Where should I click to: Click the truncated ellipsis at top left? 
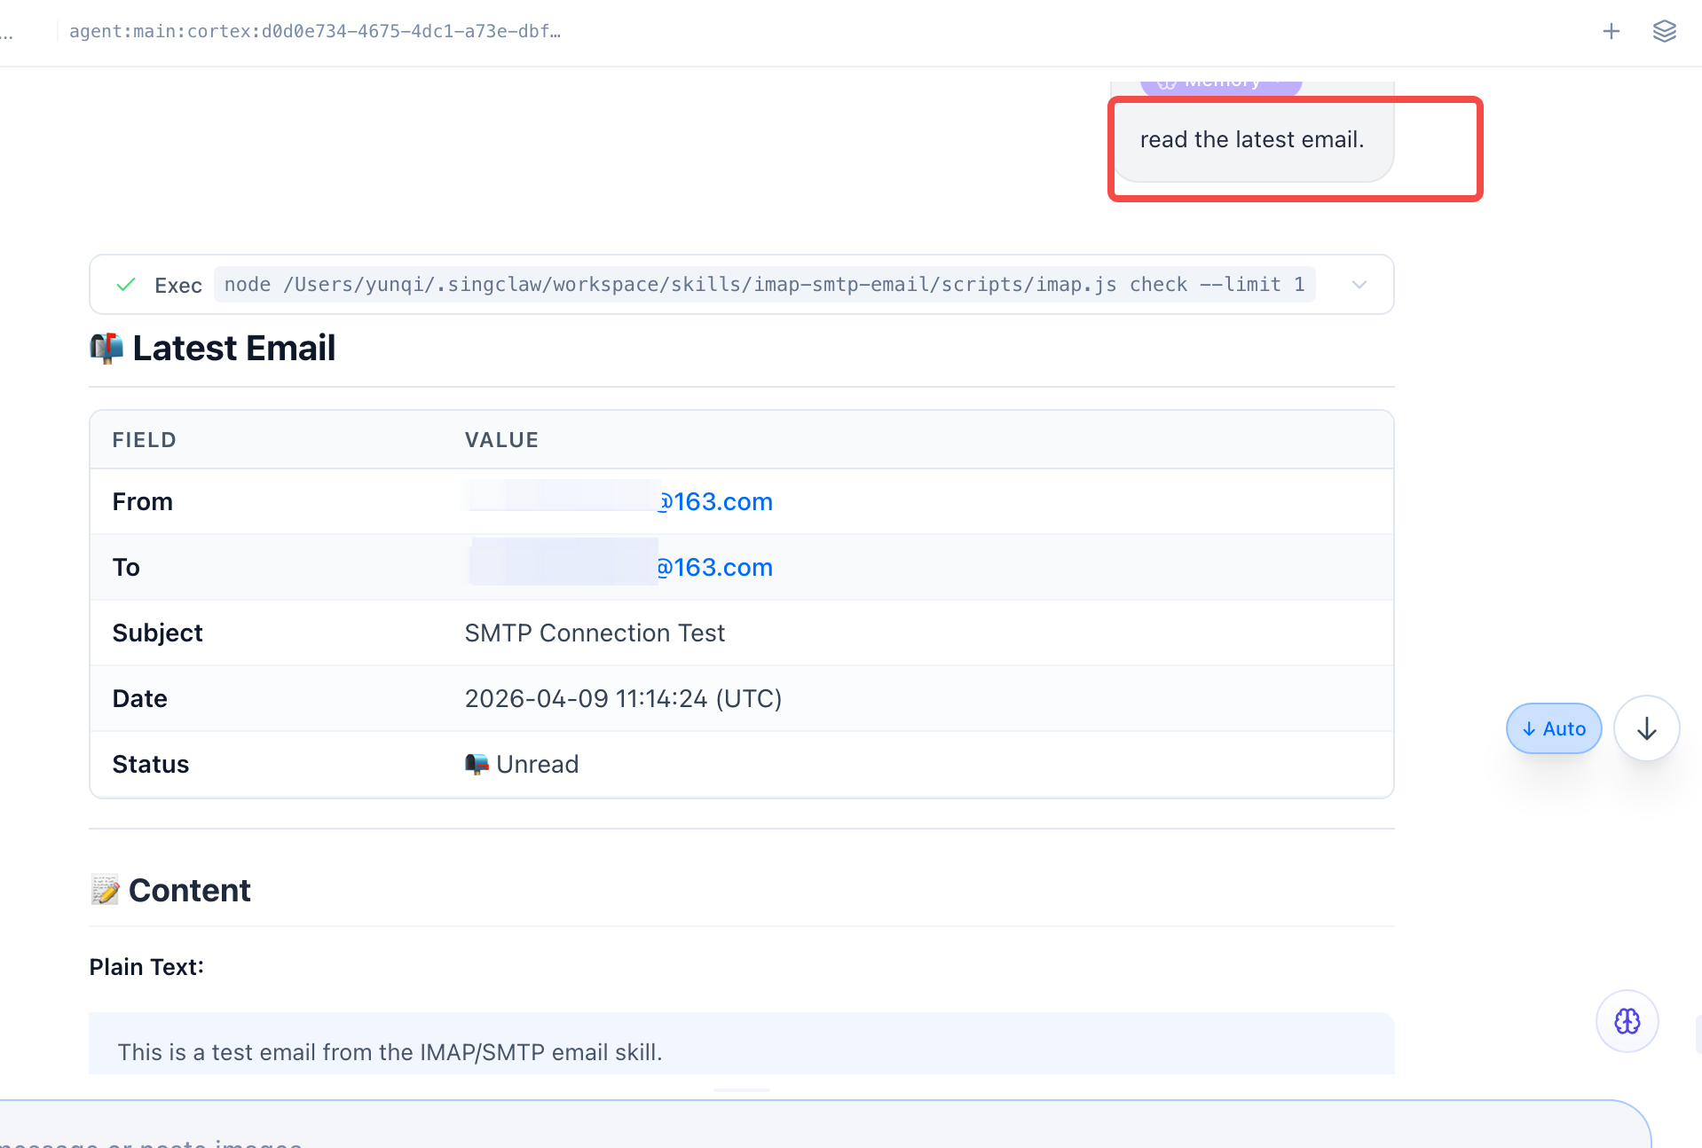coord(7,32)
